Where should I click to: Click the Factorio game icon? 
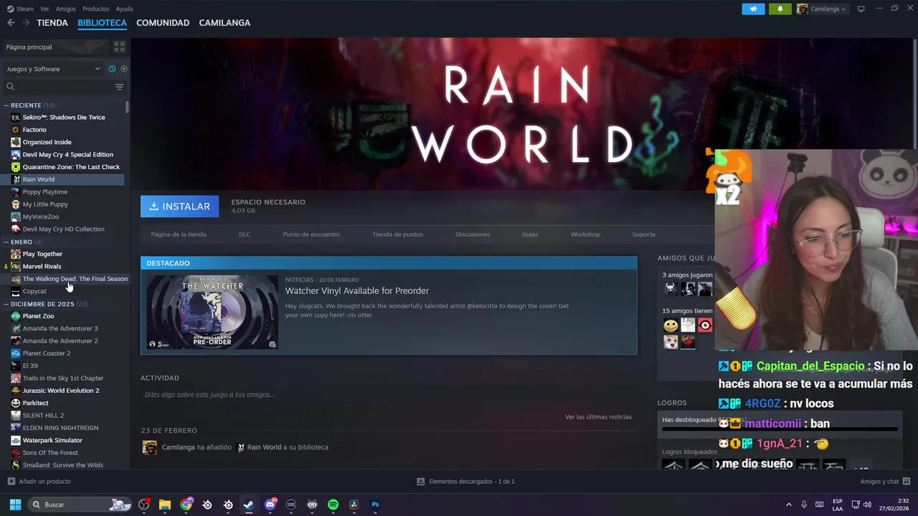pyautogui.click(x=16, y=130)
